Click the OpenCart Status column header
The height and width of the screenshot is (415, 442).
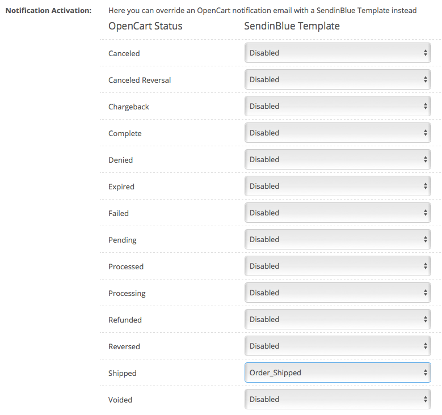(x=145, y=27)
